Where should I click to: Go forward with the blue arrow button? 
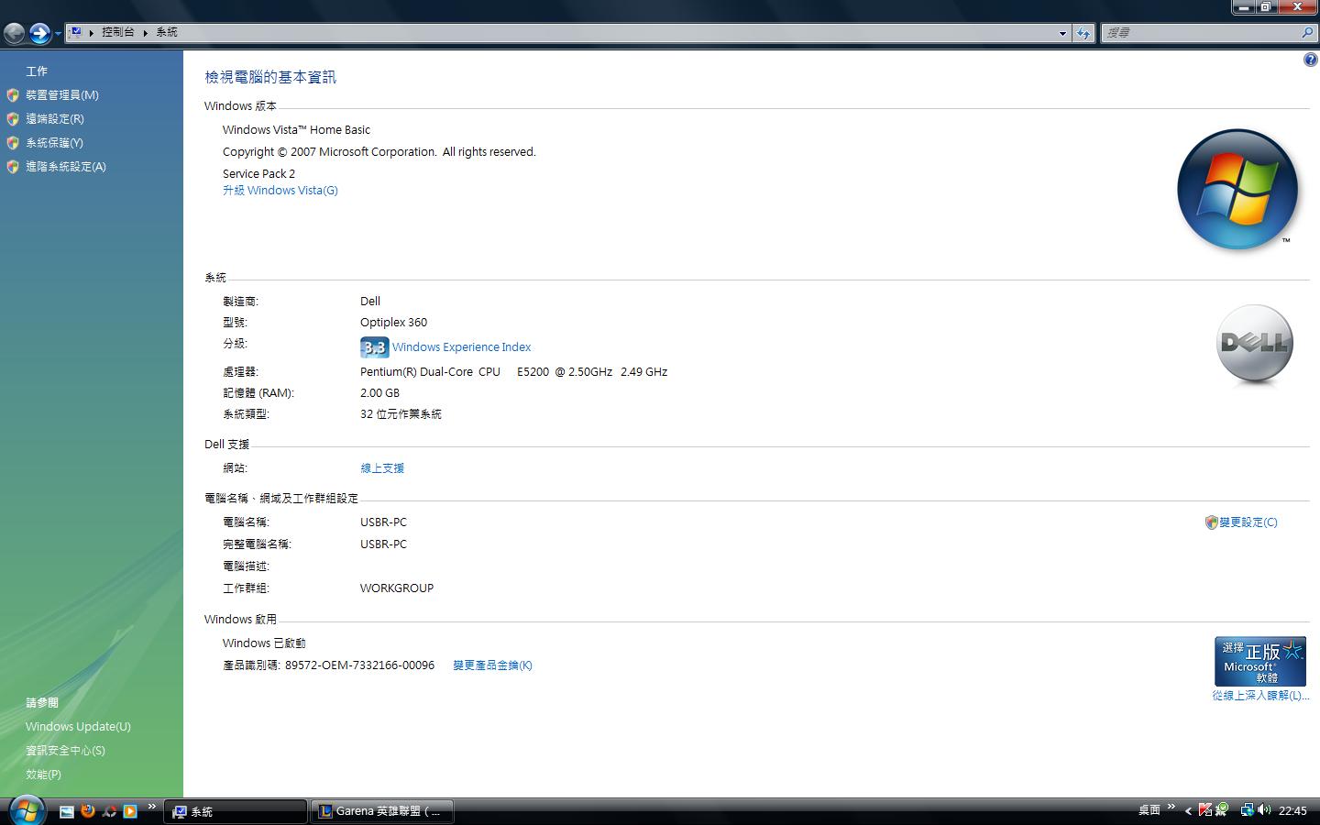point(39,34)
